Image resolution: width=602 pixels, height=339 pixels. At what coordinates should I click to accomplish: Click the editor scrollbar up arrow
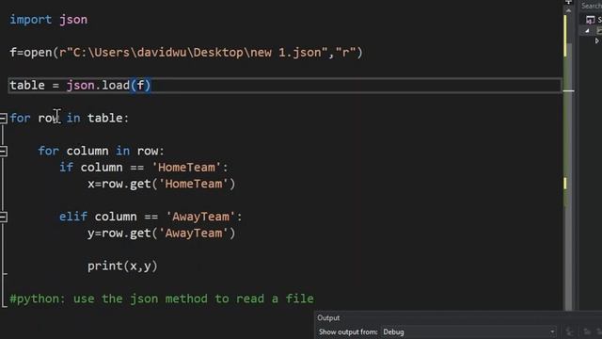(568, 11)
